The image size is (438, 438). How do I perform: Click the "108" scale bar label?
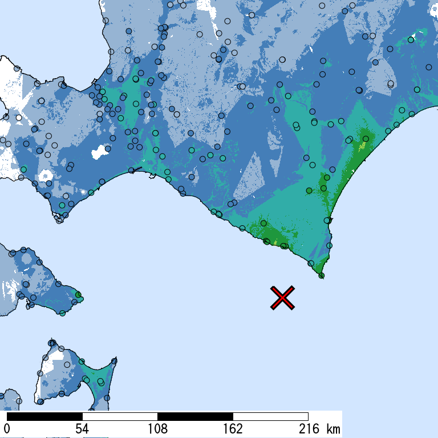point(157,429)
